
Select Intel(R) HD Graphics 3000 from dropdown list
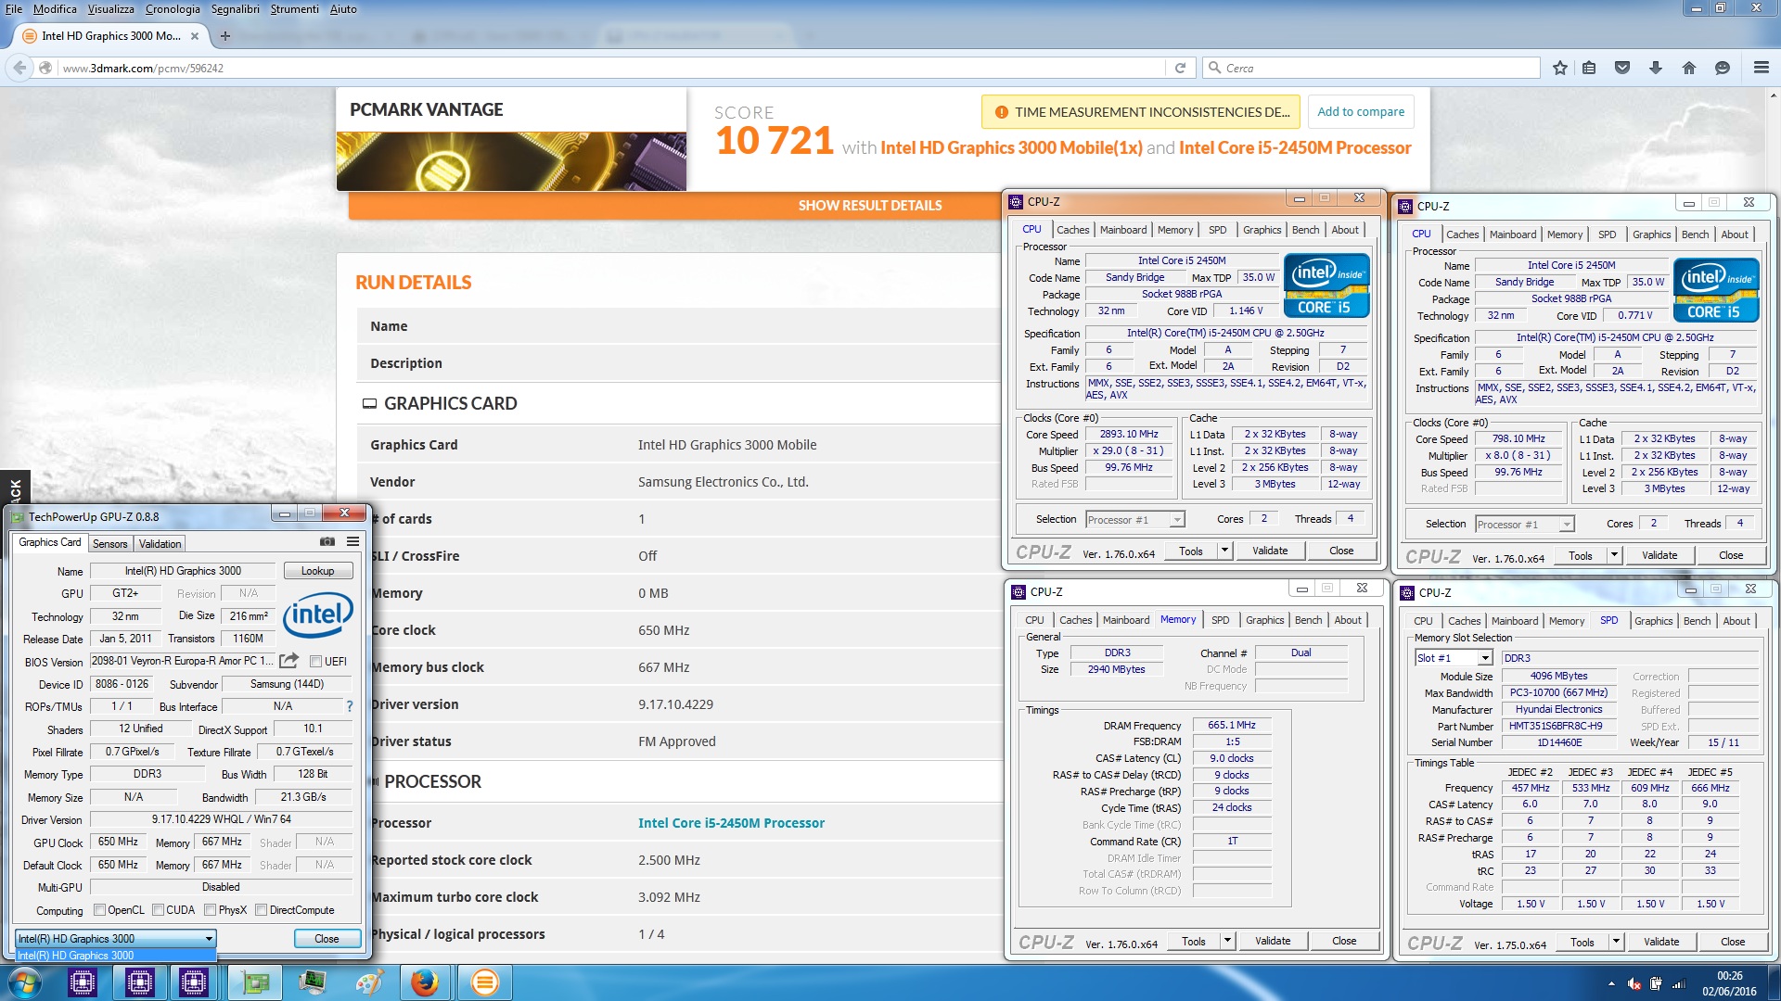(x=116, y=956)
